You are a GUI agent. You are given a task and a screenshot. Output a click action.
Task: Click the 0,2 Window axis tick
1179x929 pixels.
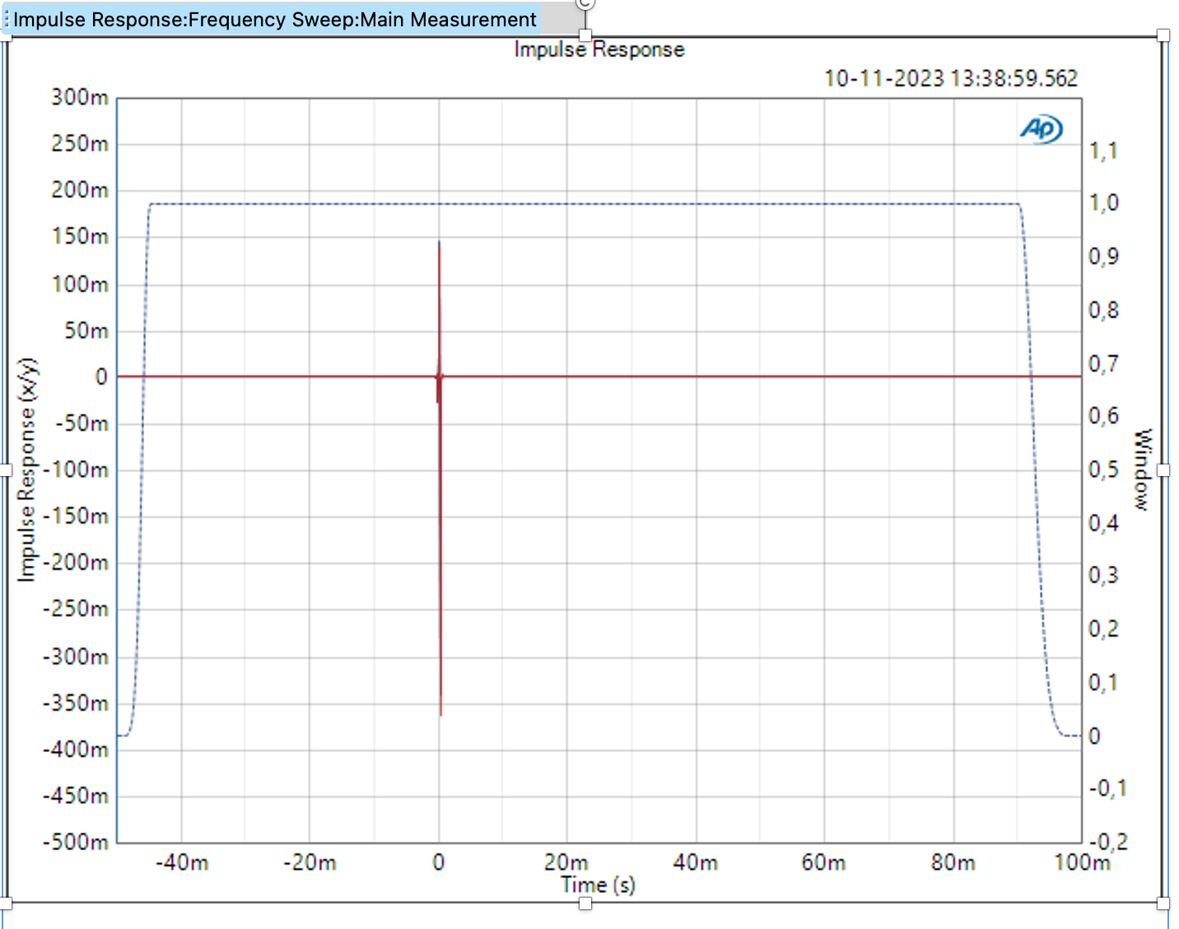1103,629
